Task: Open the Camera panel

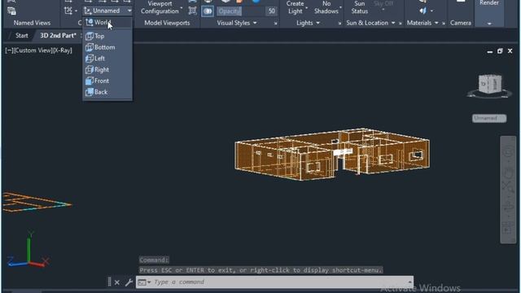Action: coord(461,23)
